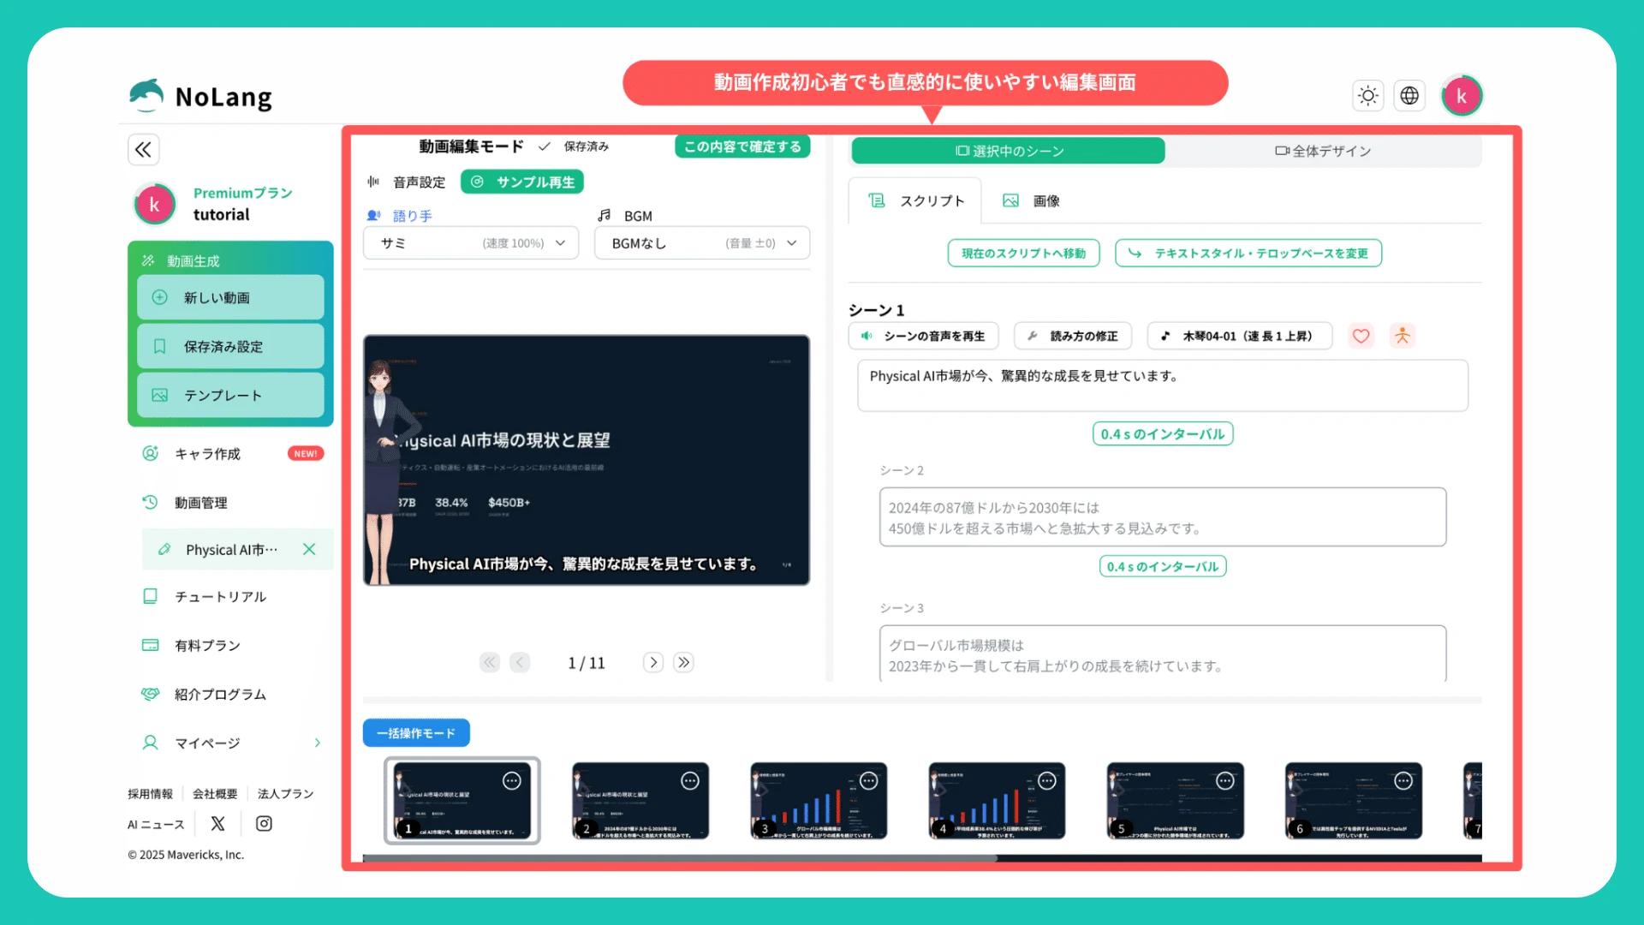Jump to first scene double-left arrow

coord(489,662)
